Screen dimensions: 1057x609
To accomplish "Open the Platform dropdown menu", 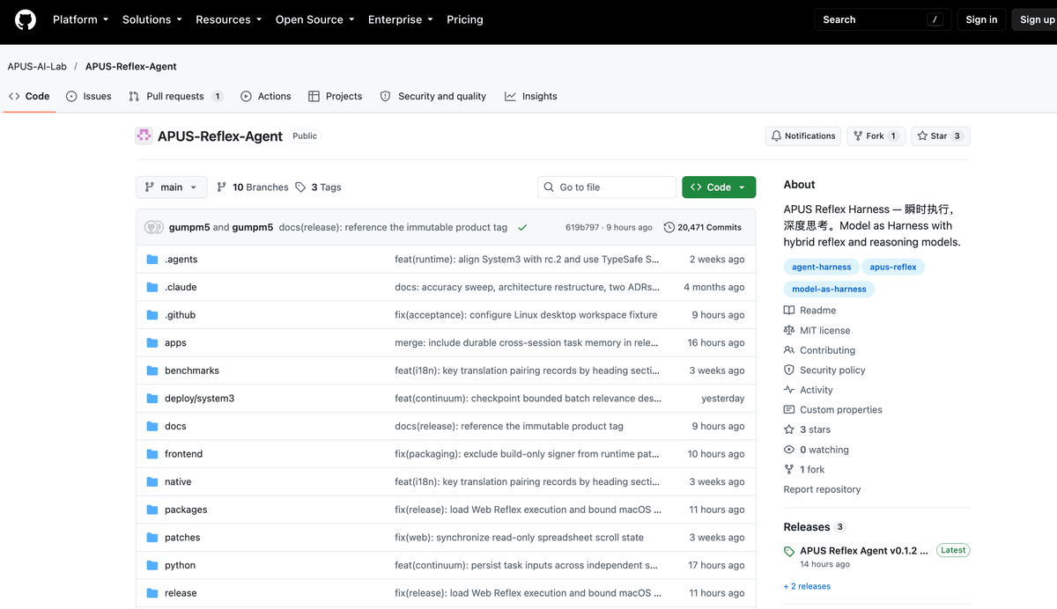I will click(x=80, y=19).
